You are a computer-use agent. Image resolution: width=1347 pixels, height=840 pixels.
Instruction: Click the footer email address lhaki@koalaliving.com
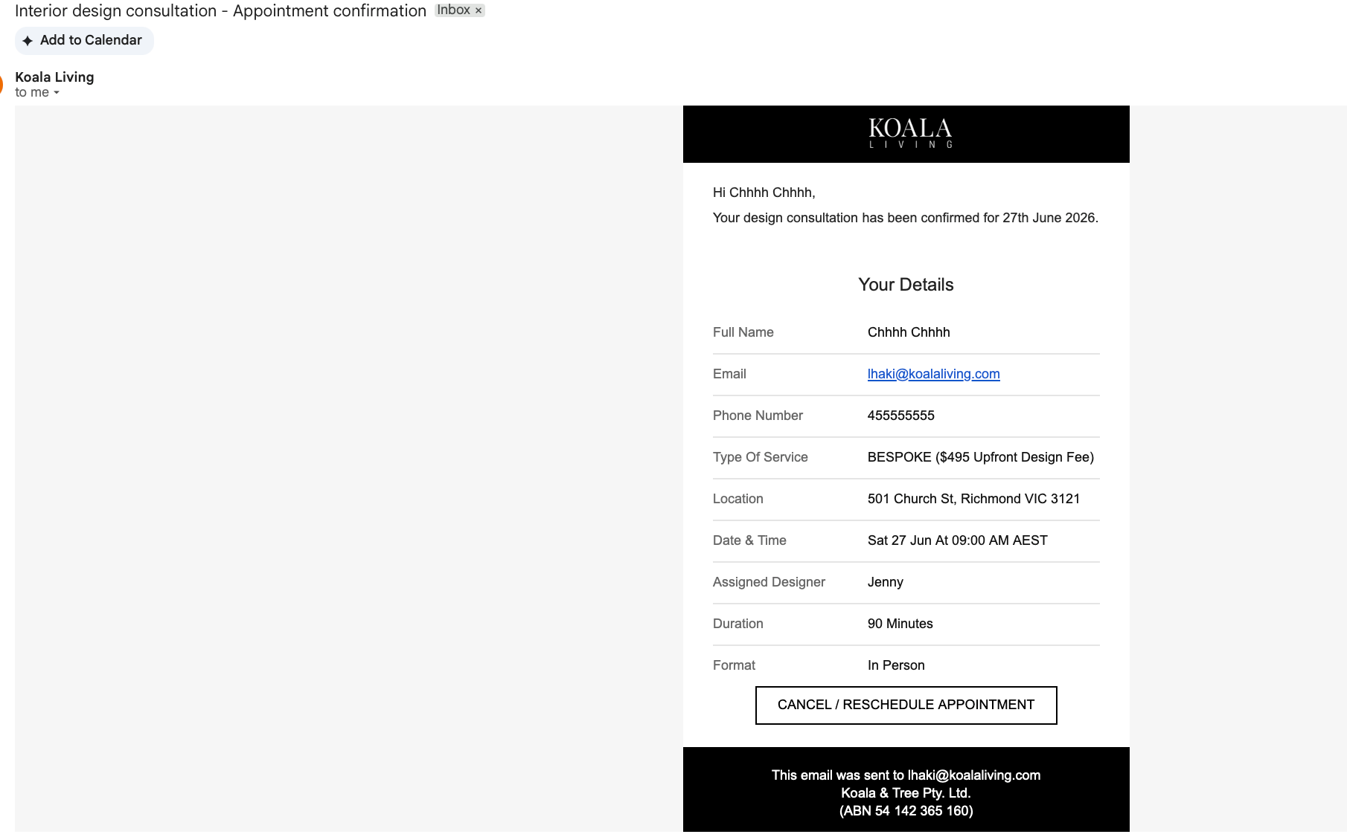pyautogui.click(x=973, y=775)
